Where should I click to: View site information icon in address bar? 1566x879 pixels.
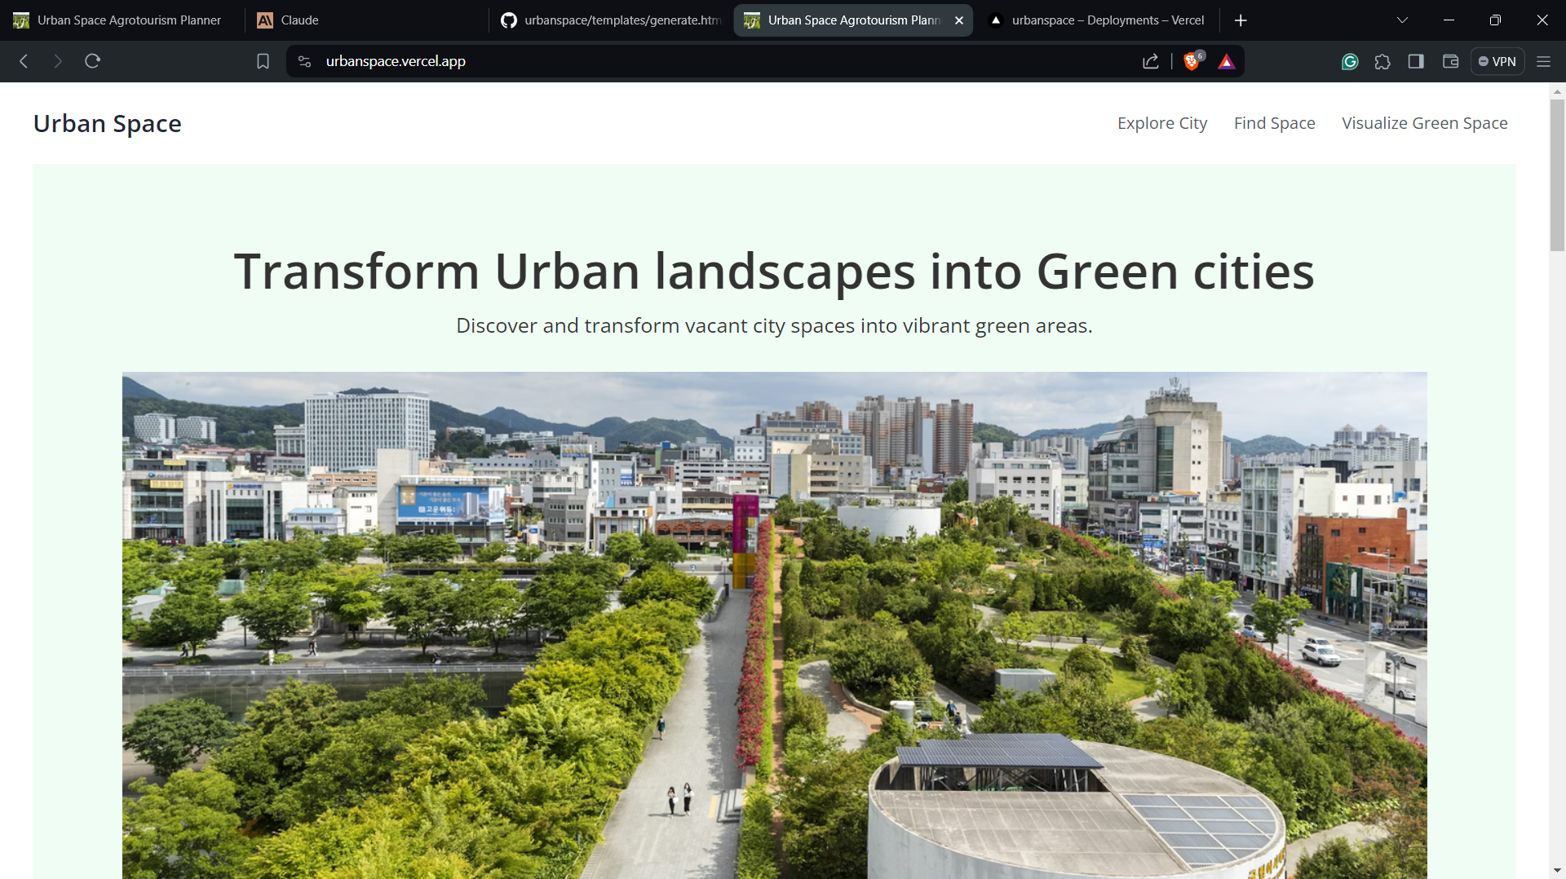click(305, 61)
